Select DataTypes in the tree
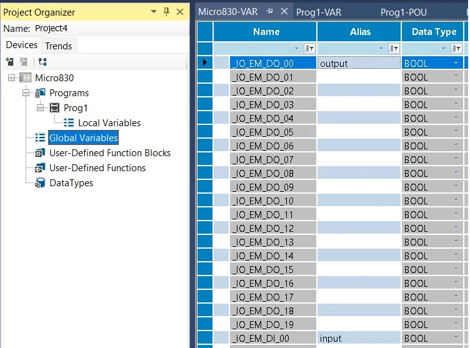The image size is (470, 348). 71,183
